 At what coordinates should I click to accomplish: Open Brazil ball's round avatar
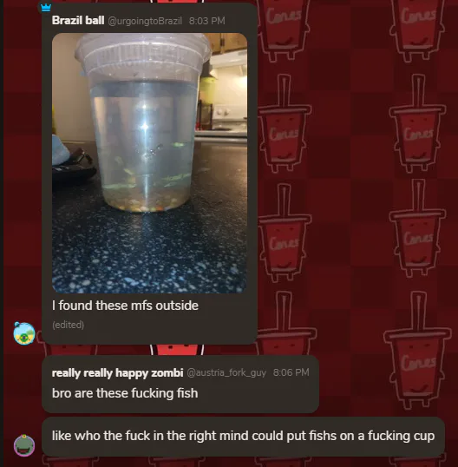tap(24, 333)
